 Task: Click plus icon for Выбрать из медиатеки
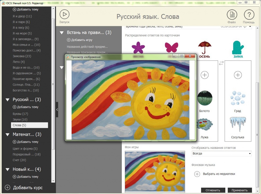[x=197, y=174]
